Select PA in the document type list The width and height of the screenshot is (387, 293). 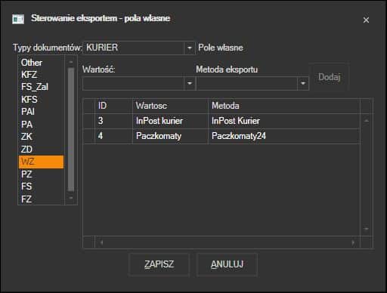click(41, 125)
